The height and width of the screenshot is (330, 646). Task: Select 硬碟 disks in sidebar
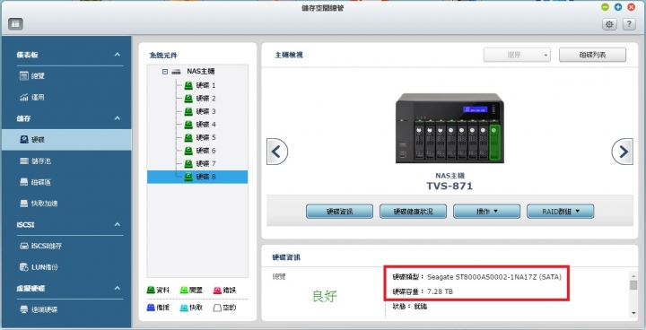click(65, 140)
